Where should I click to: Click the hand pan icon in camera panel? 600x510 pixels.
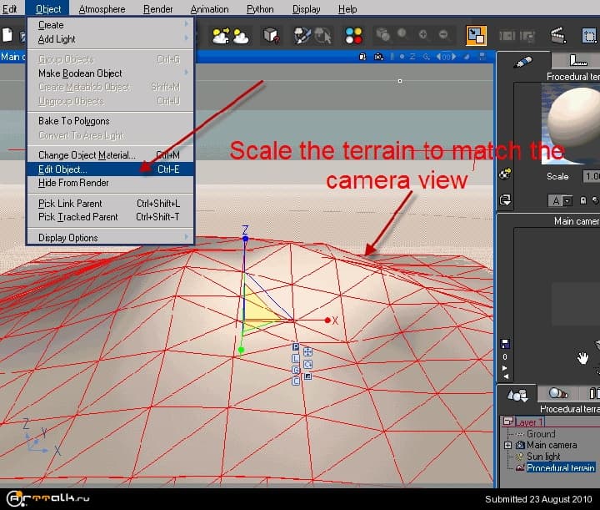point(583,358)
